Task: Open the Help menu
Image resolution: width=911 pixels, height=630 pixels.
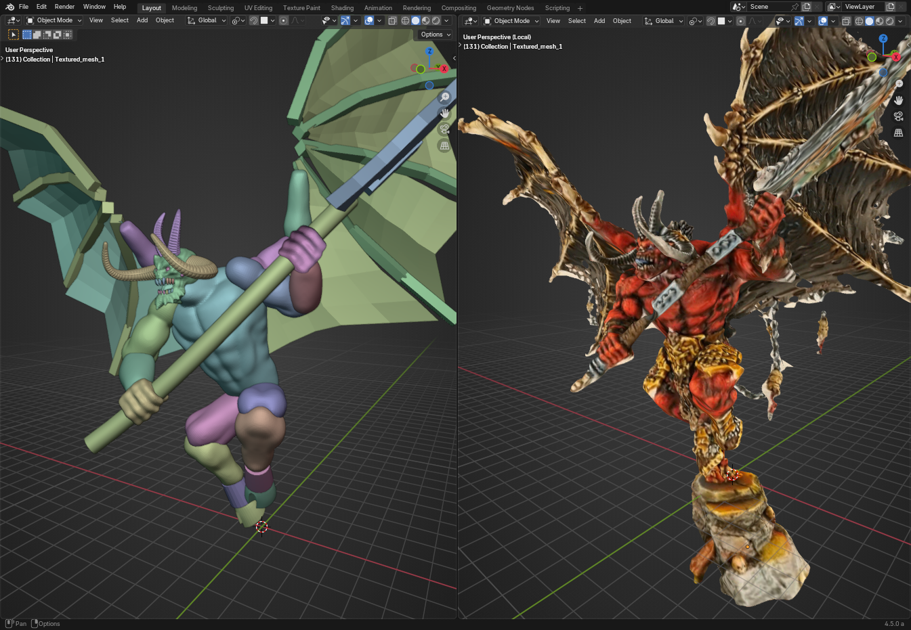Action: tap(120, 7)
